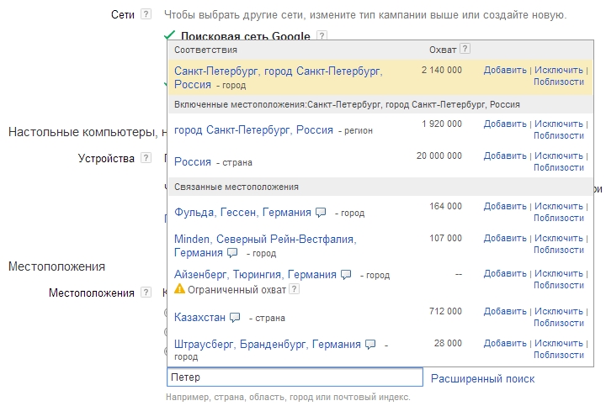Click Исключить for Minden row

tap(559, 238)
